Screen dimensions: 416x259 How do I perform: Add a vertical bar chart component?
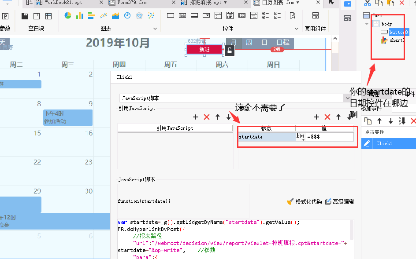(x=80, y=16)
